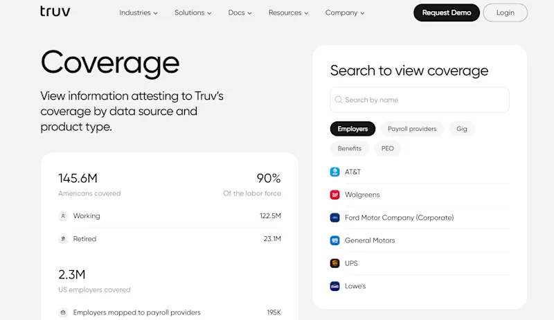This screenshot has height=320, width=554.
Task: Click the UPS logo icon
Action: [x=334, y=263]
